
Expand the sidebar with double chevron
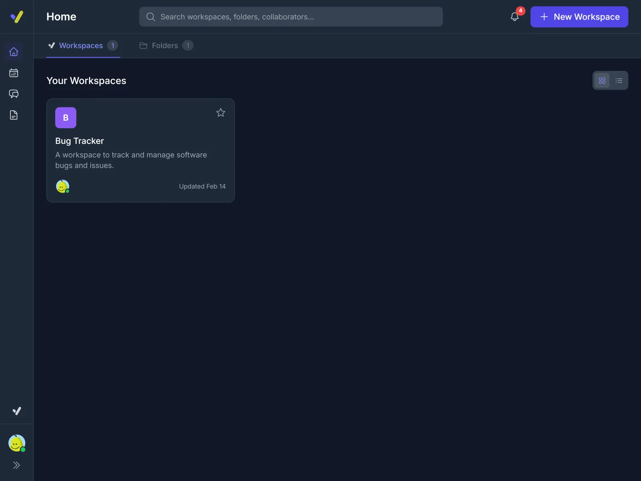click(16, 465)
